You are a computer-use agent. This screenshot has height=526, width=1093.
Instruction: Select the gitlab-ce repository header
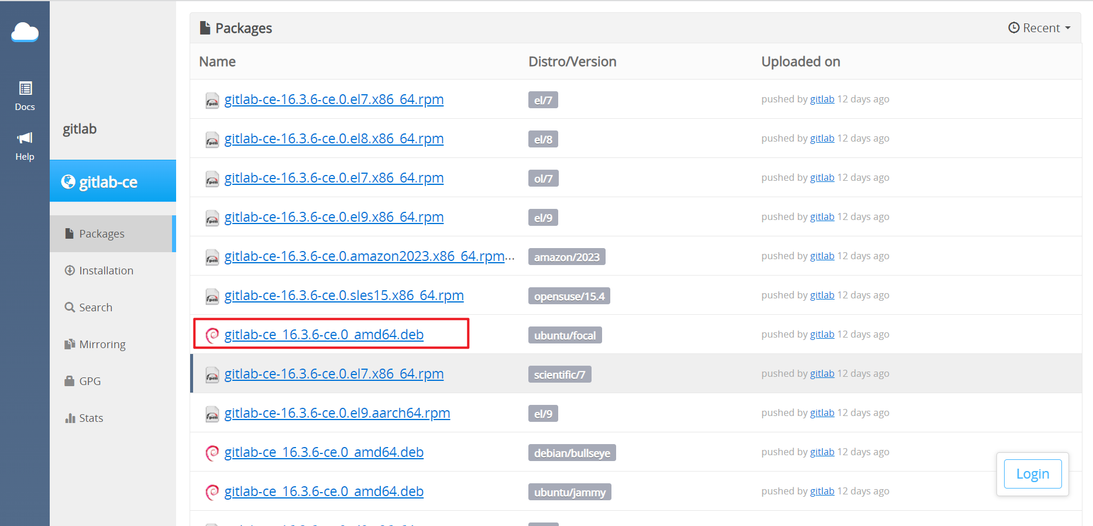click(113, 181)
